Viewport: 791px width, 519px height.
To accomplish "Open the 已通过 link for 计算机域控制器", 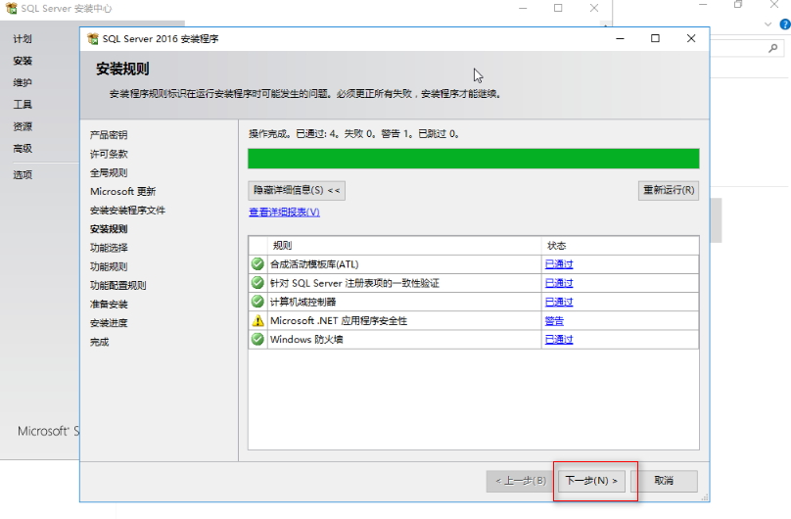I will [x=559, y=303].
